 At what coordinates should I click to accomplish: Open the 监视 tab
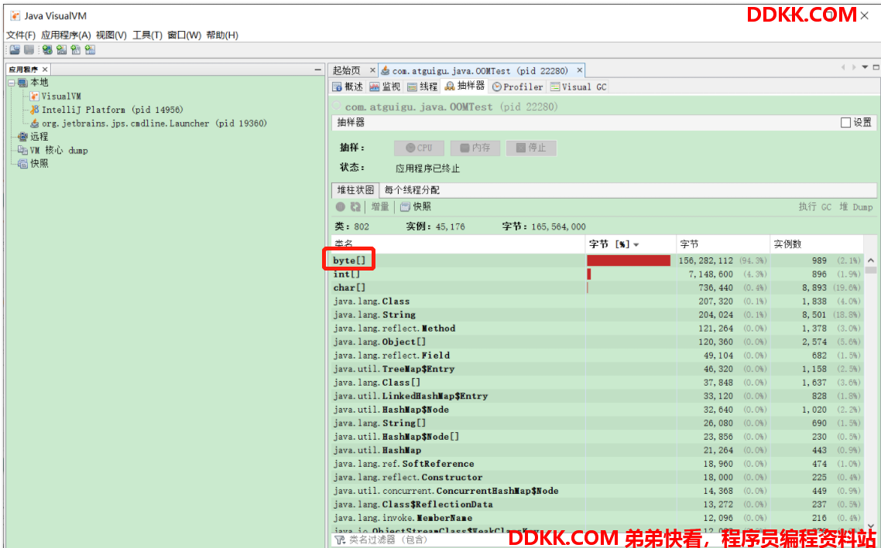pos(385,87)
